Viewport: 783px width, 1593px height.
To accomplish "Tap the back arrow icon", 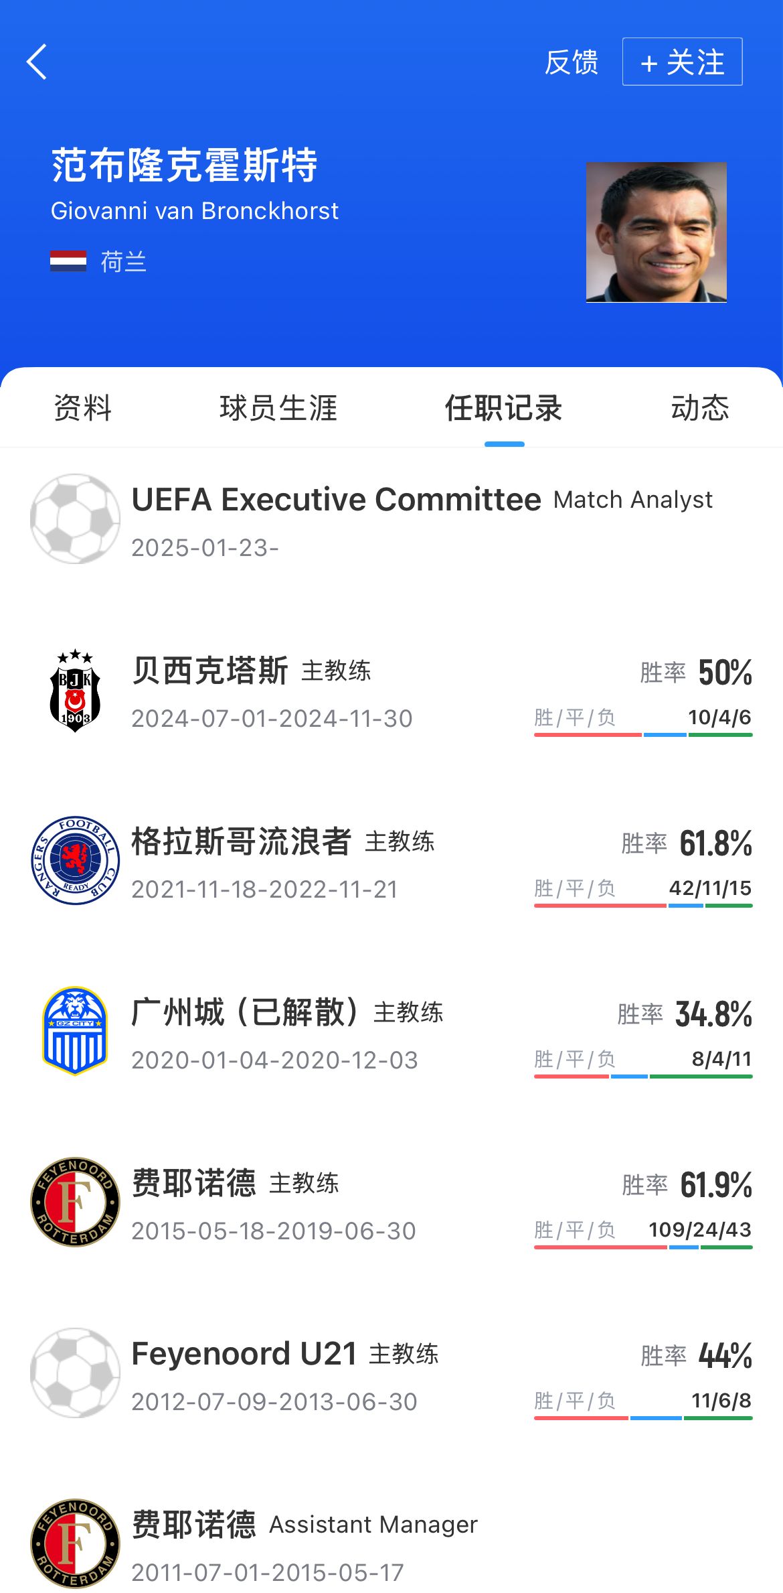I will pos(37,62).
